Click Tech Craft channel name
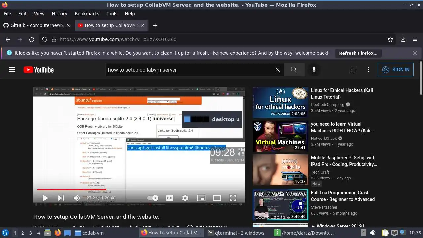 (320, 172)
